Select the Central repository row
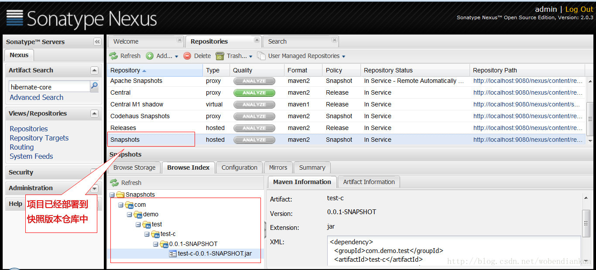 [x=346, y=92]
